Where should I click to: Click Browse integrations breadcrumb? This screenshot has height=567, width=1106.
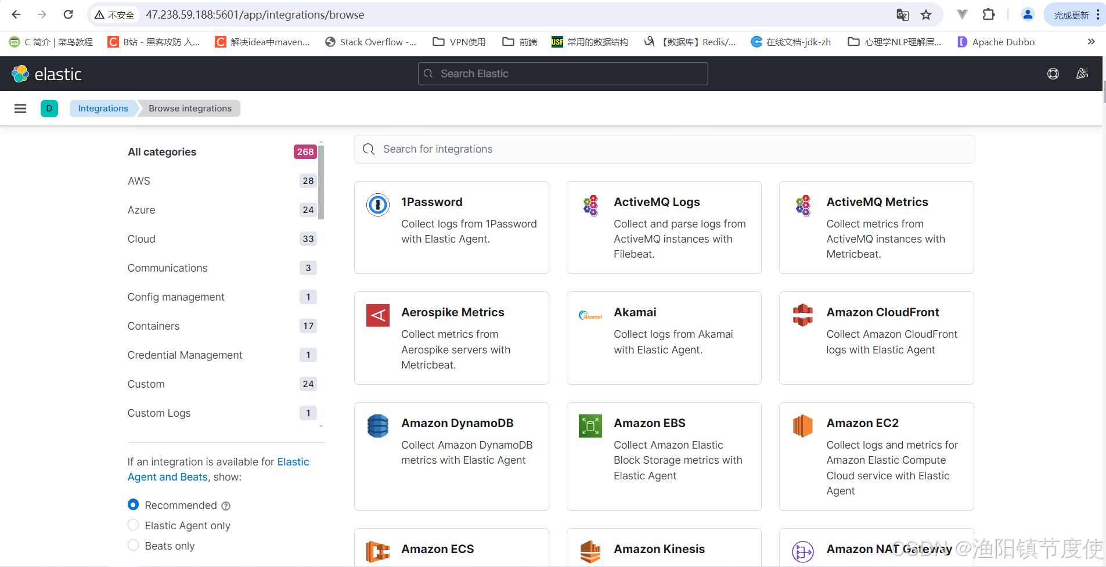(190, 109)
